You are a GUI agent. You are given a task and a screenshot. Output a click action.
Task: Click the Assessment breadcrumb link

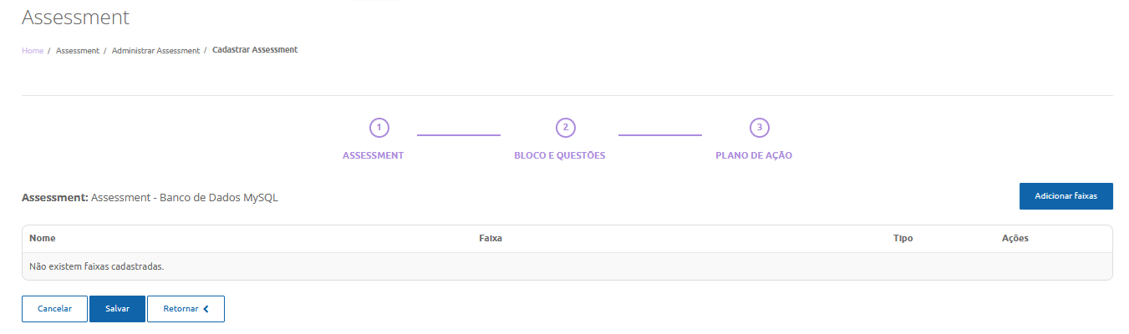(x=78, y=51)
